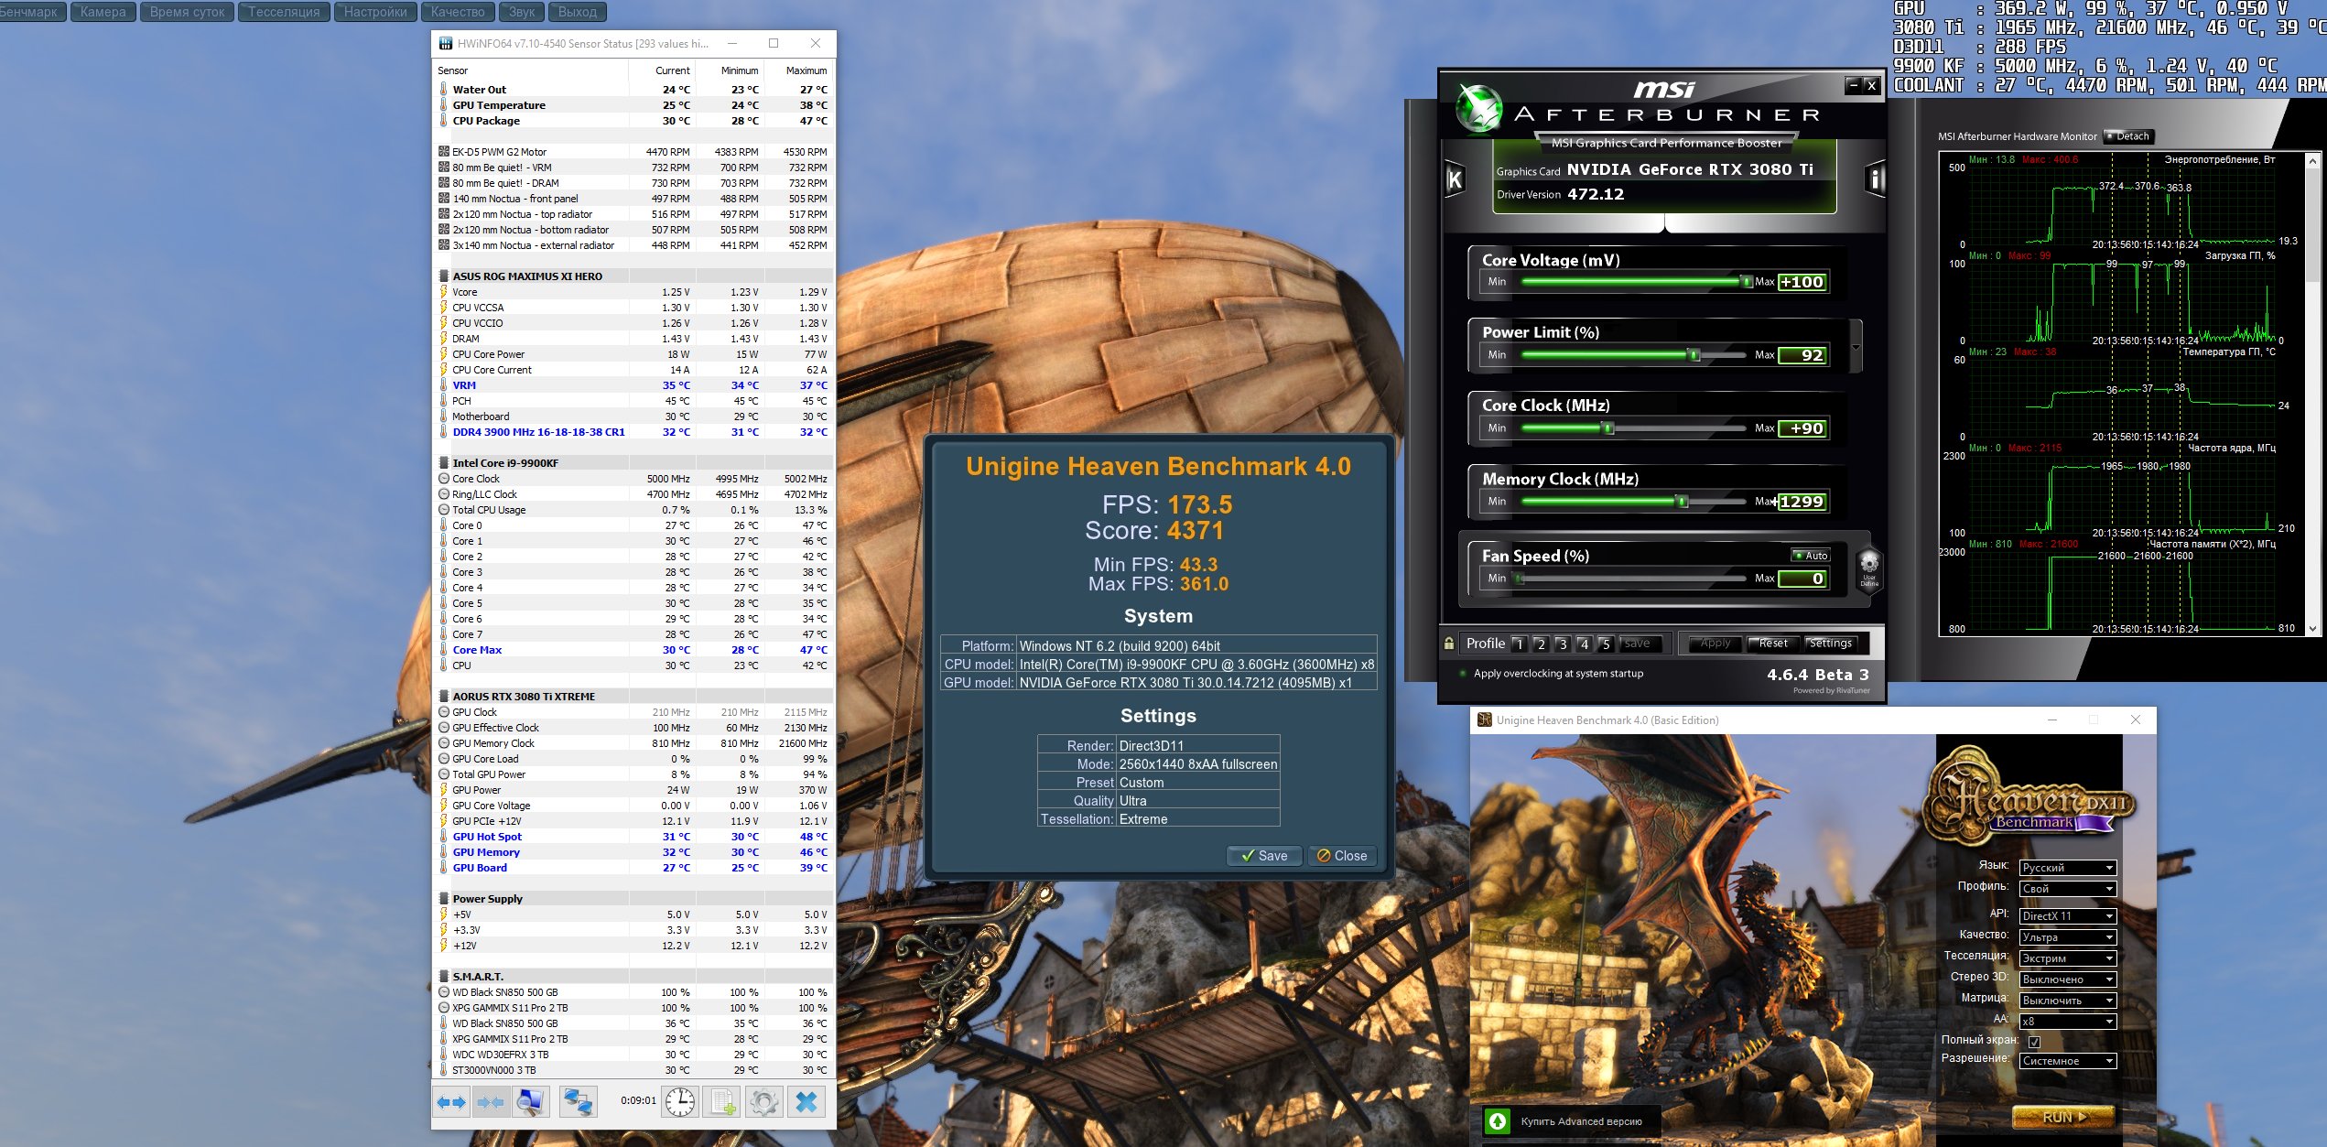2327x1147 pixels.
Task: Open the quality dropdown showing Ультра
Action: pyautogui.click(x=2068, y=937)
